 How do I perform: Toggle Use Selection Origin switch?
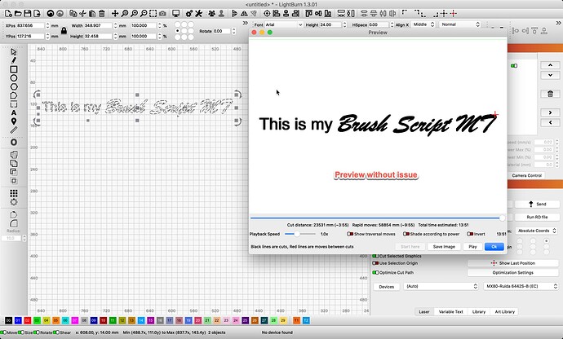(375, 263)
